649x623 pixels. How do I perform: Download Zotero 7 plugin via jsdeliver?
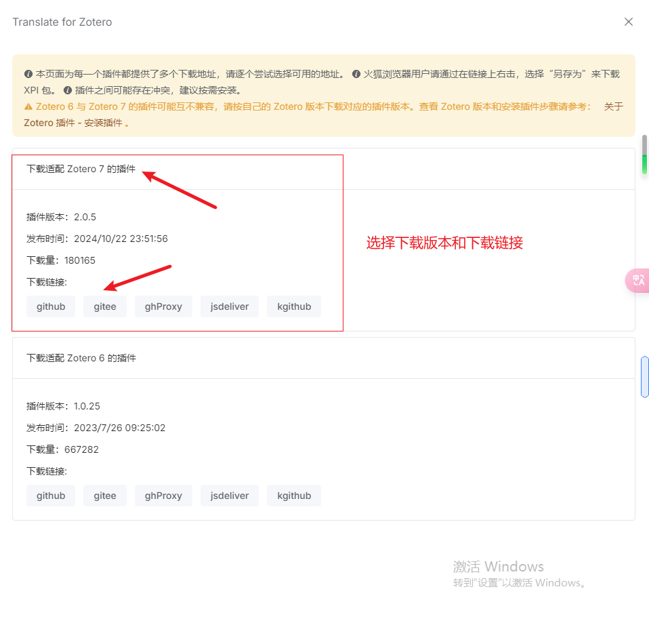coord(230,306)
